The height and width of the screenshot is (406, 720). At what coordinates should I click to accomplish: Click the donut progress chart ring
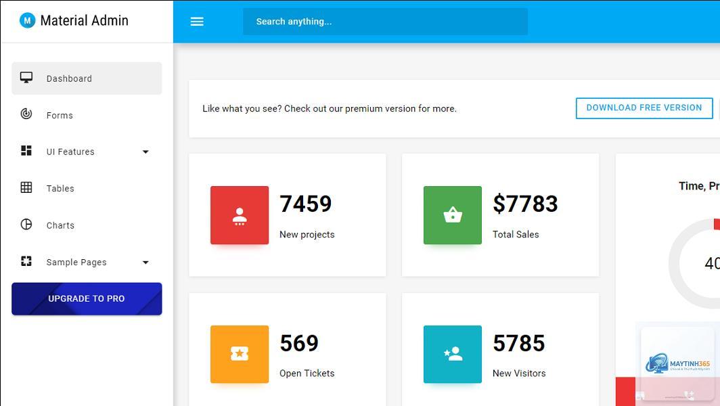(675, 264)
